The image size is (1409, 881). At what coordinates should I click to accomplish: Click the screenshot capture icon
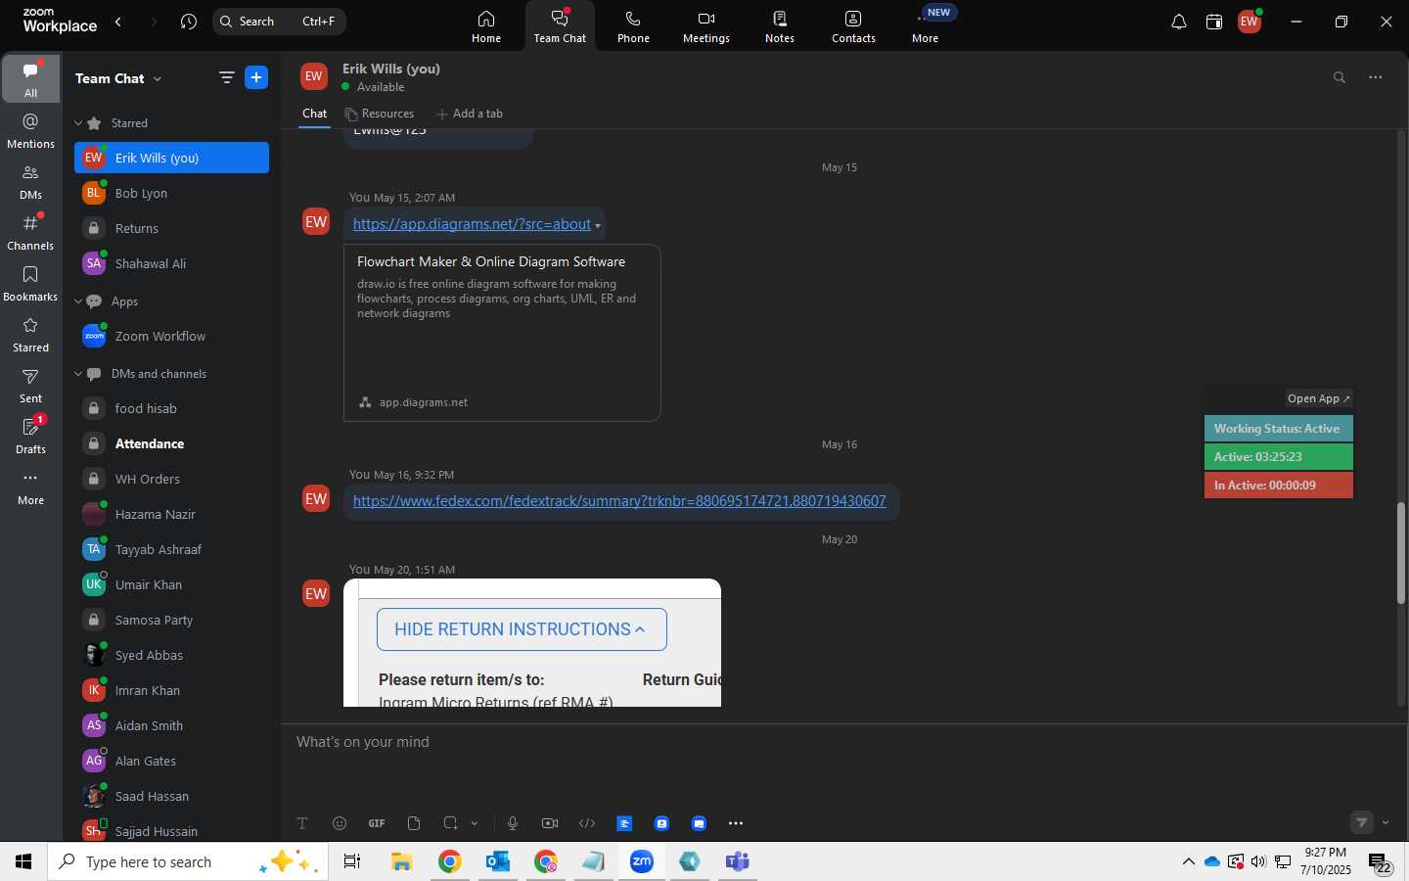450,823
